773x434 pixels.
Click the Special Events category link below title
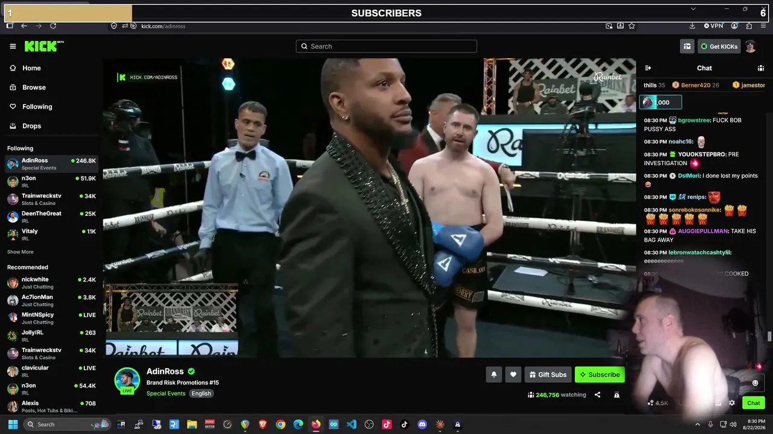point(166,394)
